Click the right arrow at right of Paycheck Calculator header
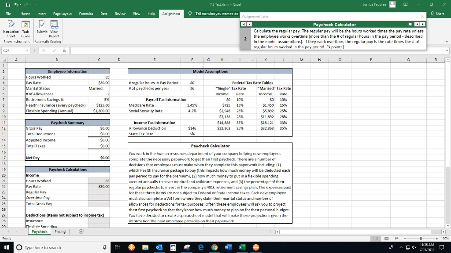The width and height of the screenshot is (451, 253). point(422,25)
